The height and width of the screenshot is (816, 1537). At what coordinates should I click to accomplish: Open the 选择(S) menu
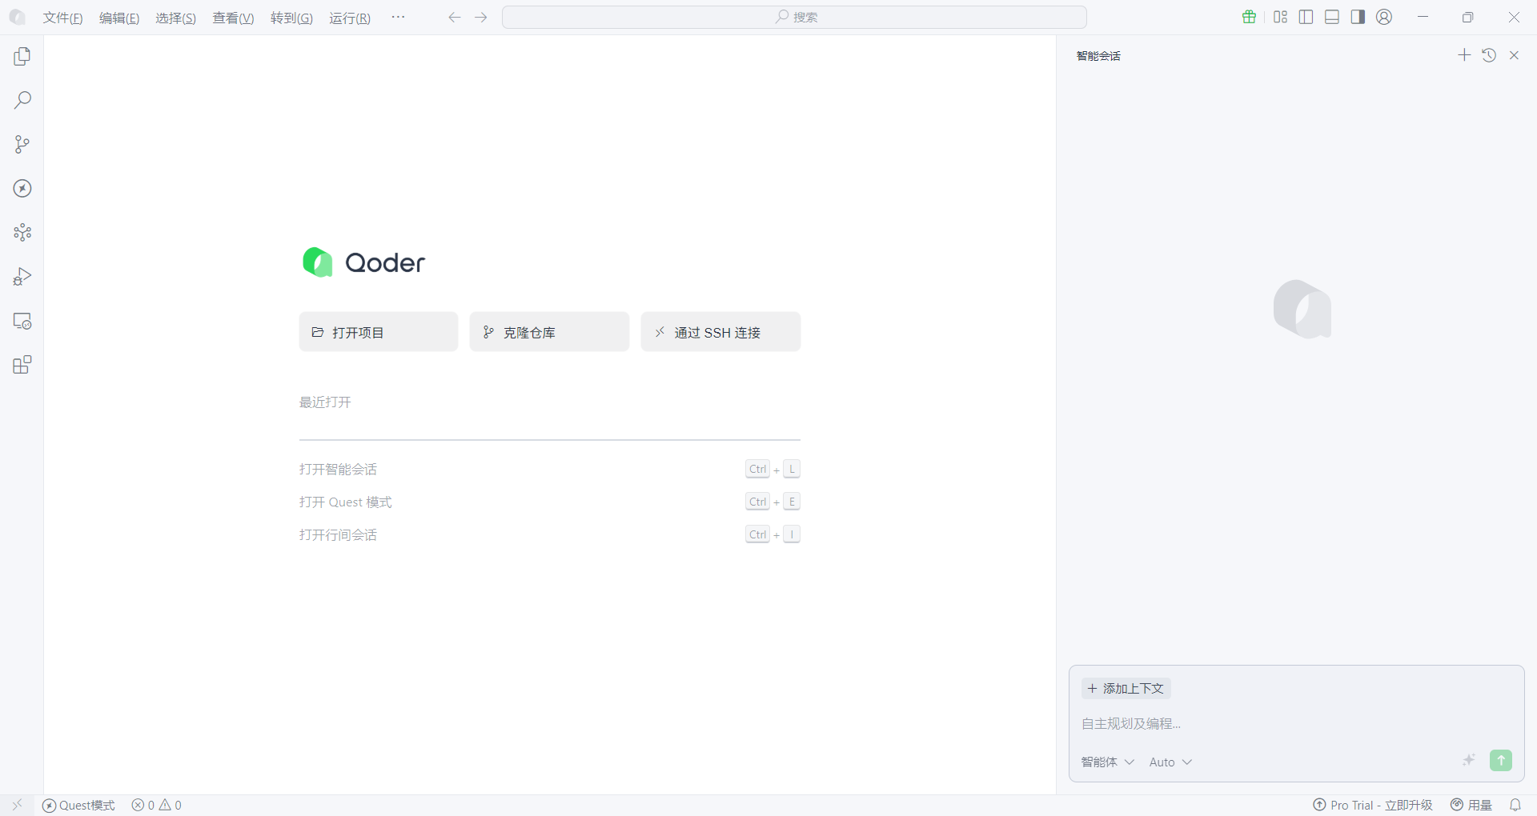click(175, 18)
